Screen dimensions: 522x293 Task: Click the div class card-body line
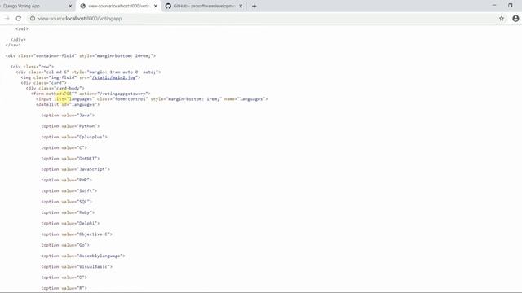[55, 89]
